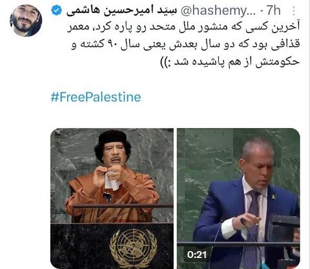Click the tweet line mentioning the year ۹۰
310x269 pixels.
pyautogui.click(x=185, y=45)
